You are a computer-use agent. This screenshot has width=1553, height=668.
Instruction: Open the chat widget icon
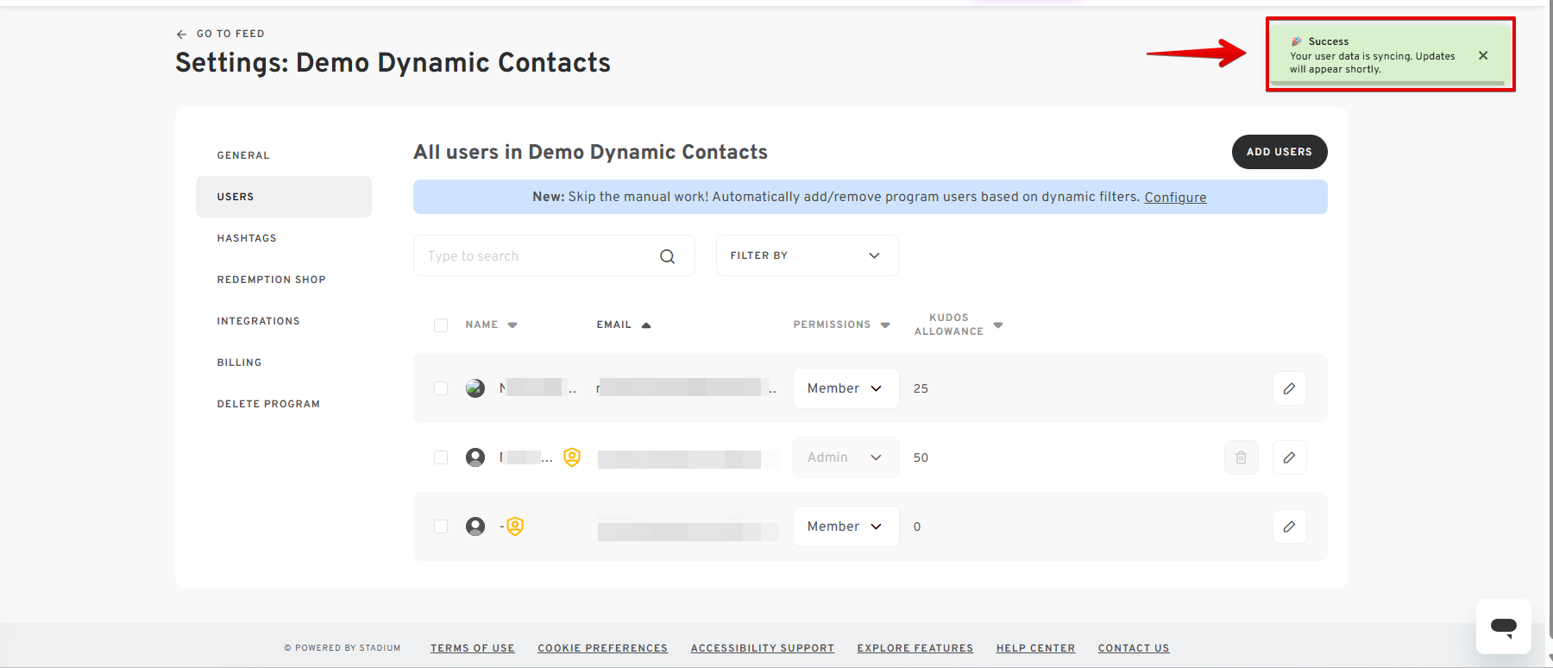tap(1503, 627)
